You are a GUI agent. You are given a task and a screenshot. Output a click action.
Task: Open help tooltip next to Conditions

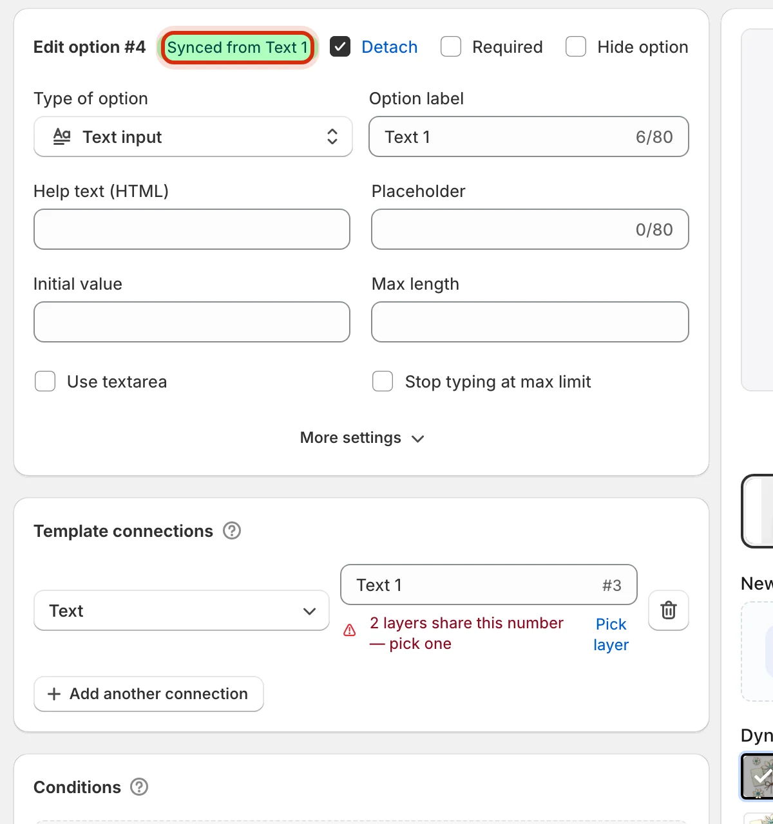139,787
